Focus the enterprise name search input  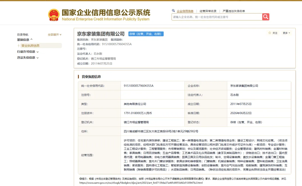[217, 17]
